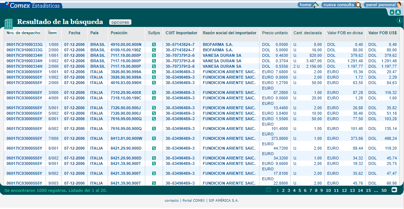Click the País column header
Viewport: 404px width, 209px height.
point(94,33)
